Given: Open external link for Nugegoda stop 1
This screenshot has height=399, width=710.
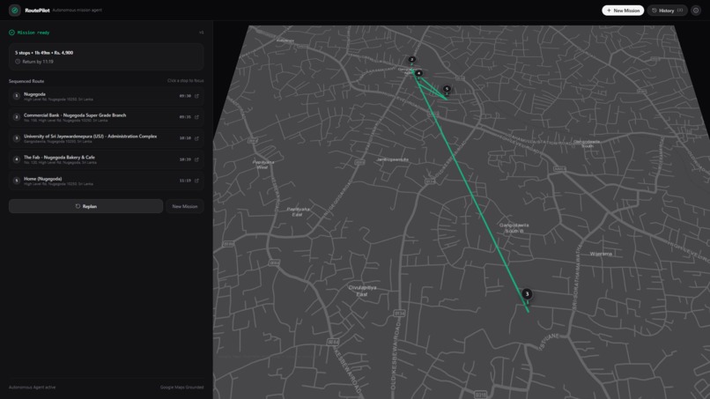Looking at the screenshot, I should [x=196, y=96].
